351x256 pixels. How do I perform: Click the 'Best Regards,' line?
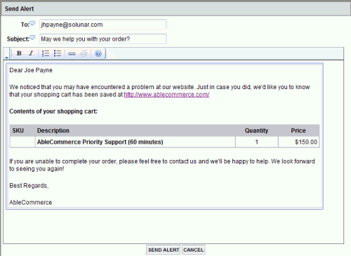click(29, 186)
